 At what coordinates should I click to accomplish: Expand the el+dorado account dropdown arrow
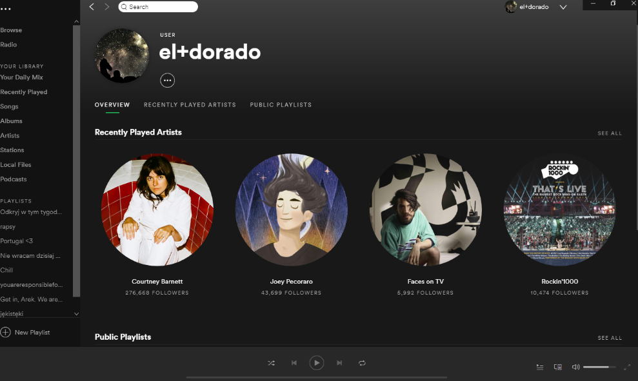coord(563,7)
